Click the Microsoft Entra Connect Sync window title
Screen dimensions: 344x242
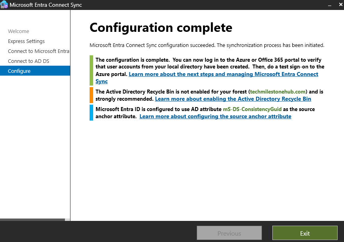click(x=46, y=5)
